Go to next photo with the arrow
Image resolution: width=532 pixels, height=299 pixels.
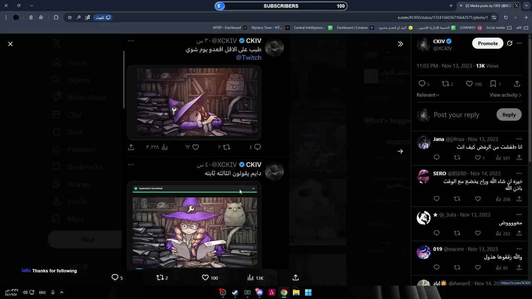(x=400, y=151)
